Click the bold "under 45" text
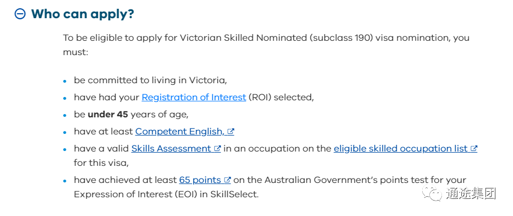The image size is (513, 216). pyautogui.click(x=108, y=115)
